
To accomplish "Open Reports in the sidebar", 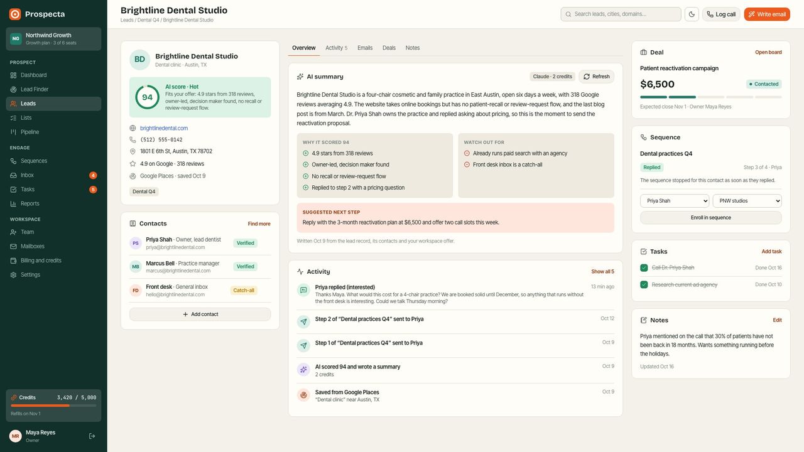I will 53,203.
